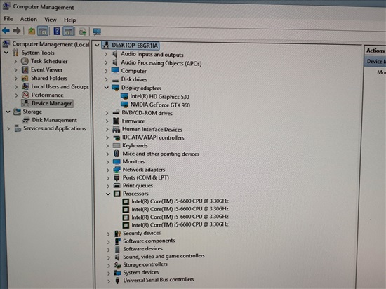Image resolution: width=386 pixels, height=289 pixels.
Task: Click the Print queues printer icon
Action: pos(117,185)
